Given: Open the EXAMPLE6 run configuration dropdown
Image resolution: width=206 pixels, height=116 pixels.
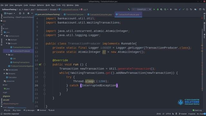Looking at the screenshot, I should coord(142,9).
